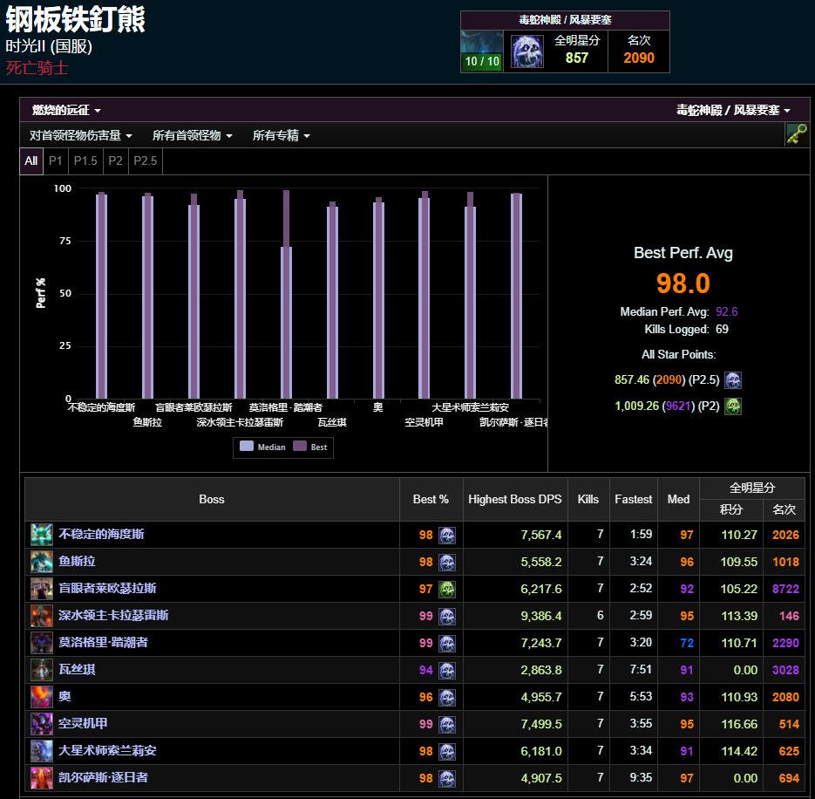
Task: Open the 空灵机甲 boss link
Action: coord(83,724)
